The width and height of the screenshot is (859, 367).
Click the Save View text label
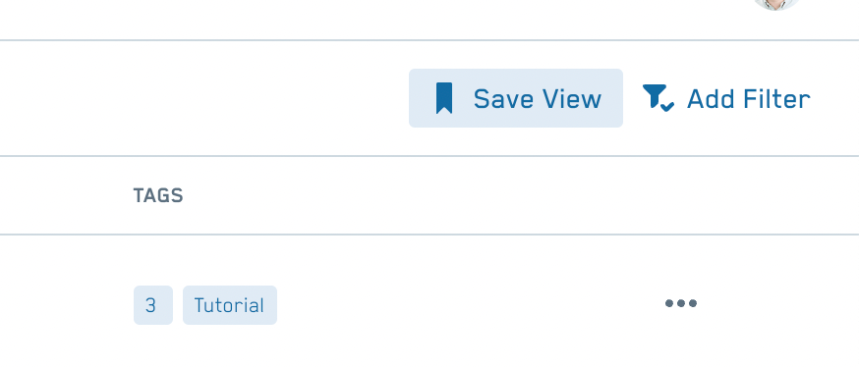(538, 99)
